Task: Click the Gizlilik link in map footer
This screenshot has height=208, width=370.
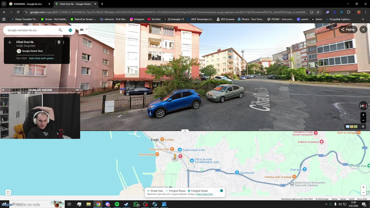Action: coord(351,199)
